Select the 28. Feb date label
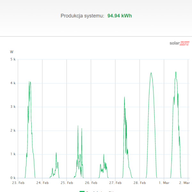The image size is (192, 192). 140,183
